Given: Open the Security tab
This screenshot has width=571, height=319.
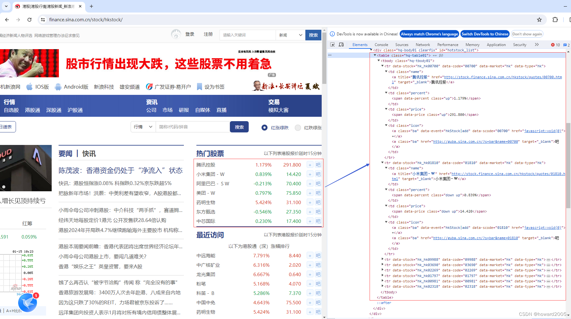Looking at the screenshot, I should [520, 45].
